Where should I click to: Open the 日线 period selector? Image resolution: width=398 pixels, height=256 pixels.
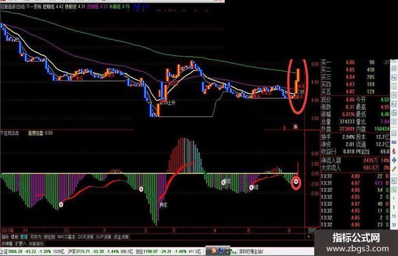(x=312, y=230)
